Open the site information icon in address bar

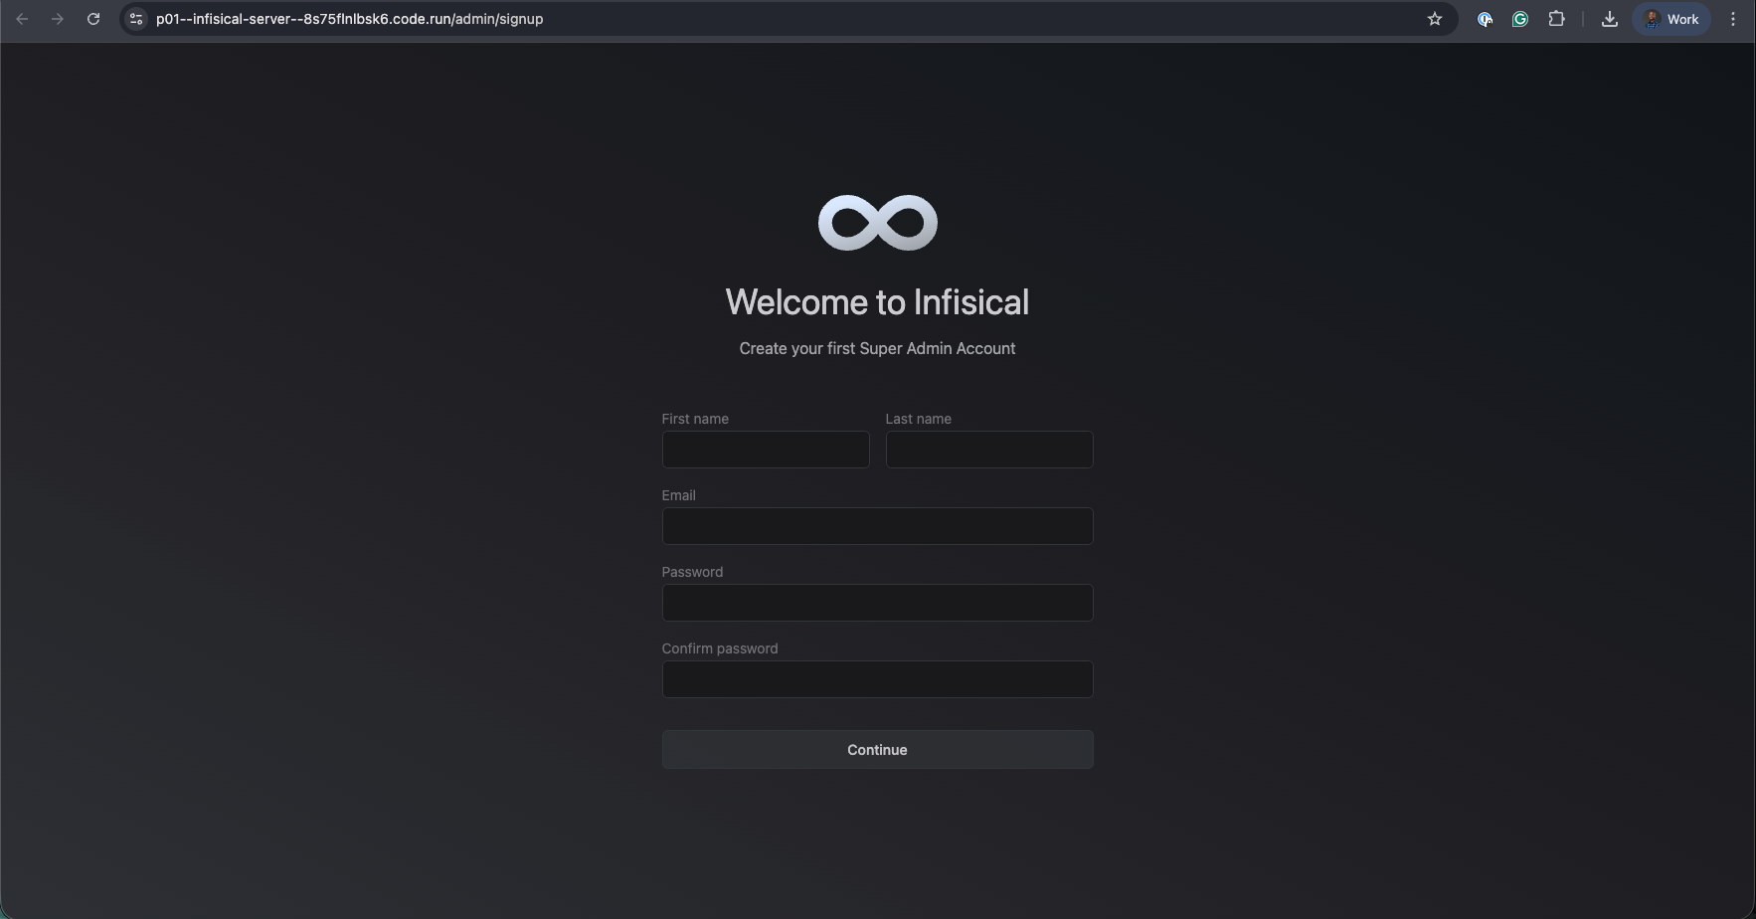[x=136, y=19]
